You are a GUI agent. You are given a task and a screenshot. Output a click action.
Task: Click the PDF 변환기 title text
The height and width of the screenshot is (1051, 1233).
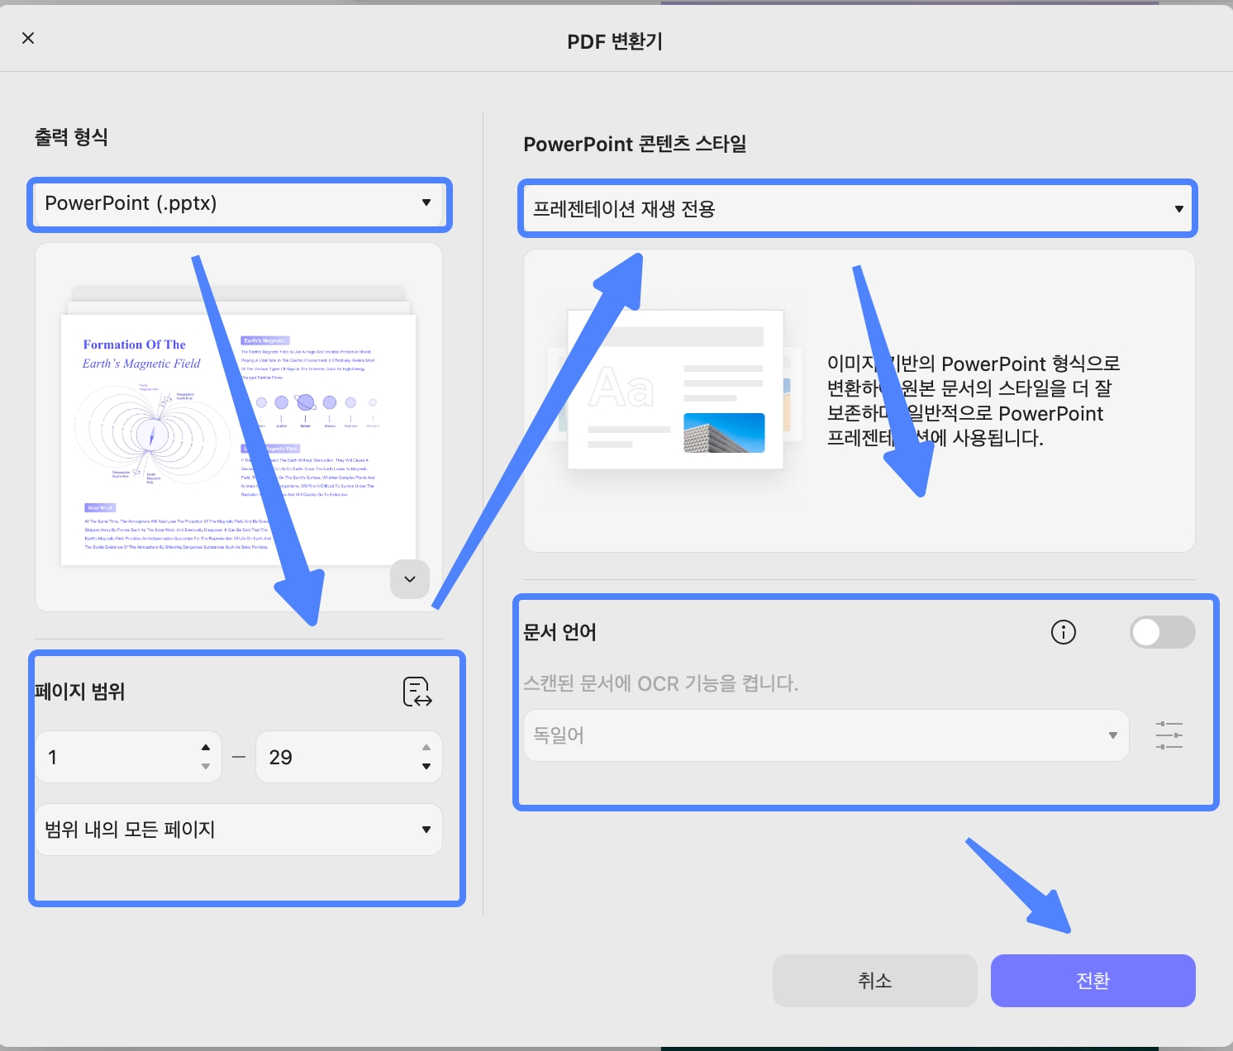coord(615,41)
